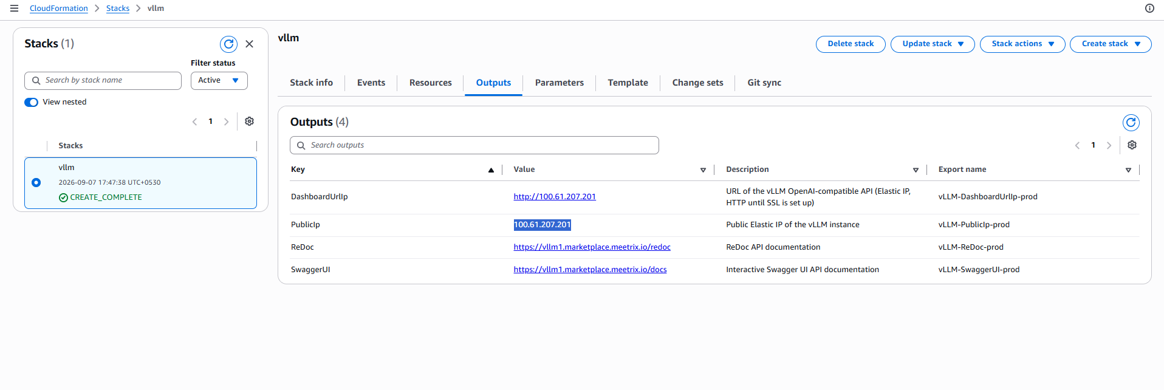Click the vLLM-DashboardUrlIp-prod export name
This screenshot has width=1164, height=390.
coord(988,197)
